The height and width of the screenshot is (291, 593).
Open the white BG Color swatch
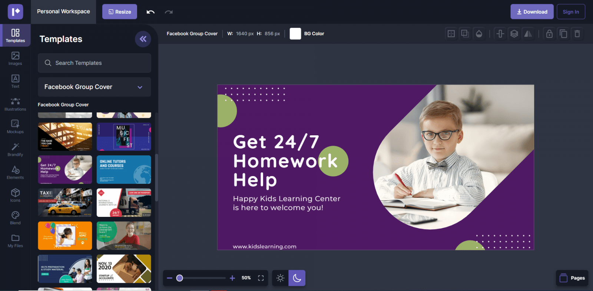tap(295, 34)
